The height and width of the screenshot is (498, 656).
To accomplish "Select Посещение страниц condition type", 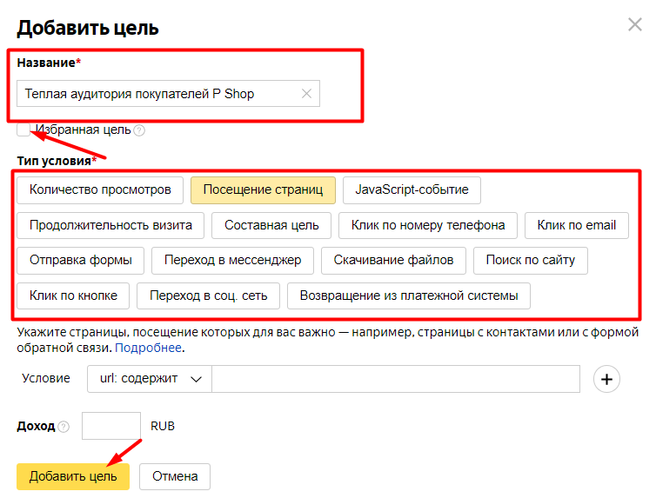I will [263, 190].
